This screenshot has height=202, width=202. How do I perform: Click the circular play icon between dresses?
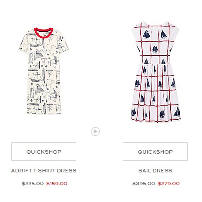[x=95, y=131]
